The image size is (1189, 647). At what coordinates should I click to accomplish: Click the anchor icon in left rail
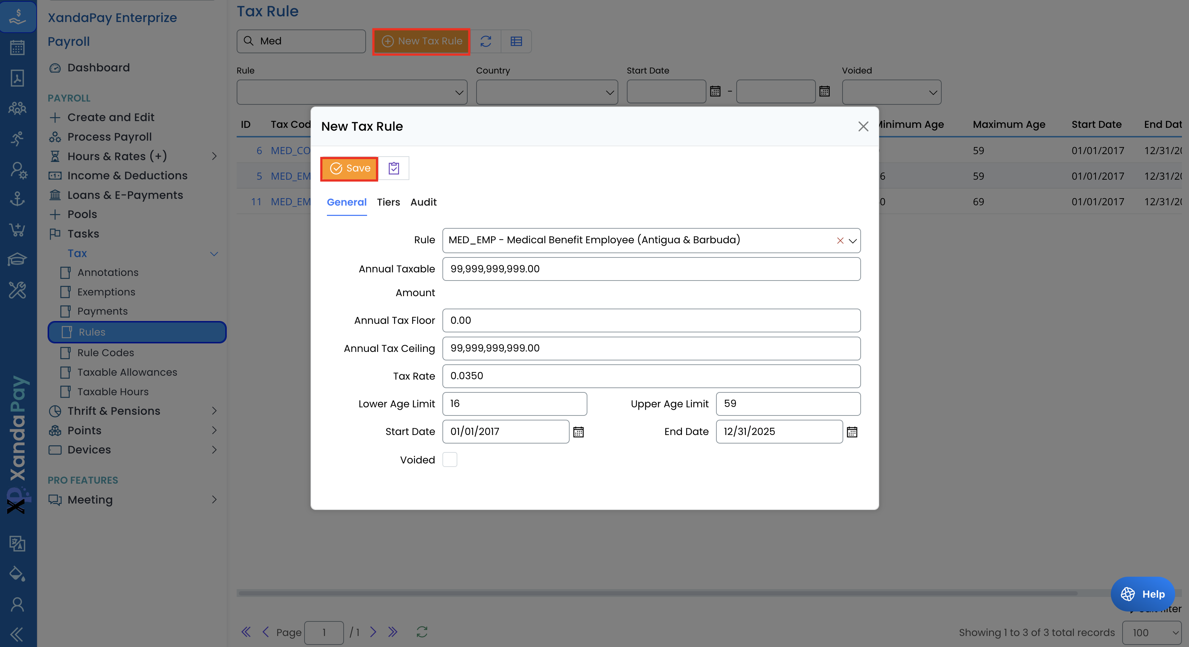17,199
